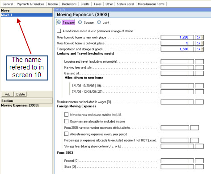
Task: Check Allocate moving expenses over 2 year period
Action: (66, 134)
